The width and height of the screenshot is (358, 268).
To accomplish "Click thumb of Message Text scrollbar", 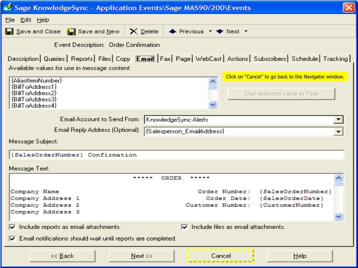I will tap(338, 184).
